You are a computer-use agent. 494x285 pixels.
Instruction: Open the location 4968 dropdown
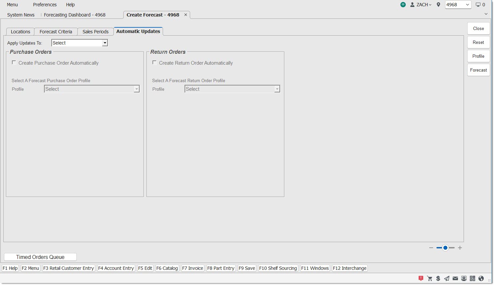tap(458, 5)
